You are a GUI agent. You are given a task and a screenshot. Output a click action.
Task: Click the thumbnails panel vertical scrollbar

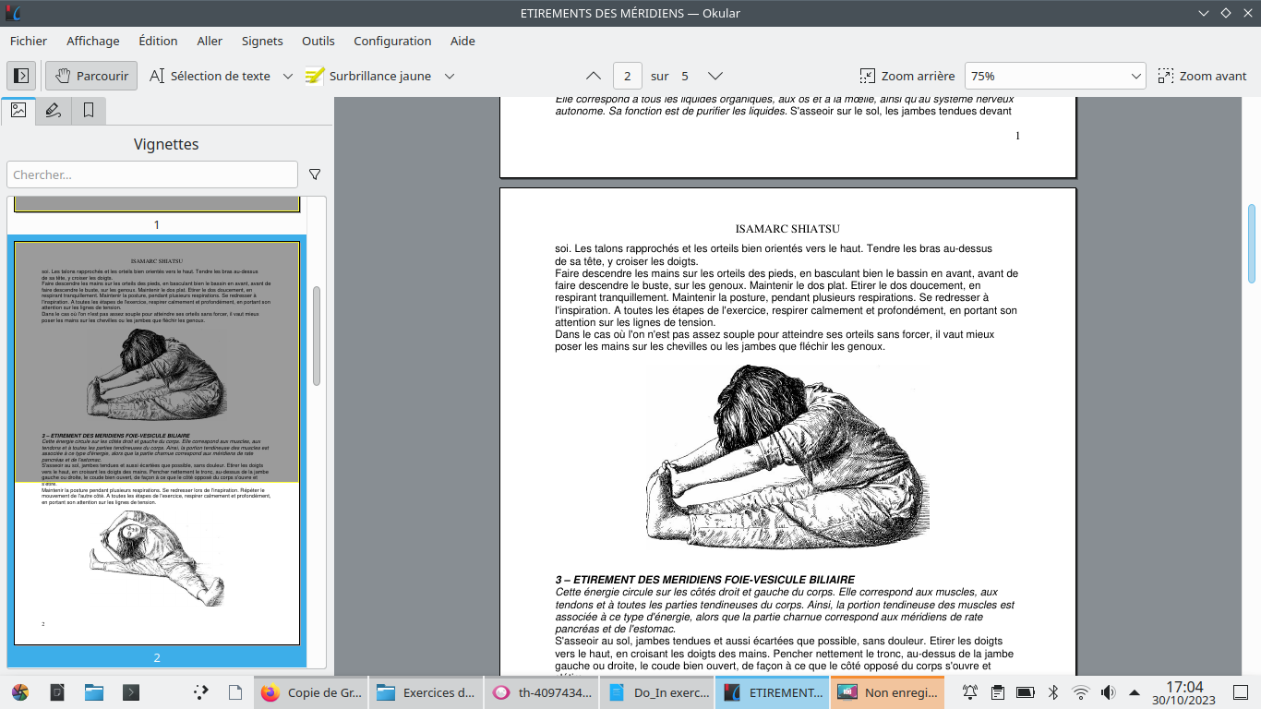(317, 336)
